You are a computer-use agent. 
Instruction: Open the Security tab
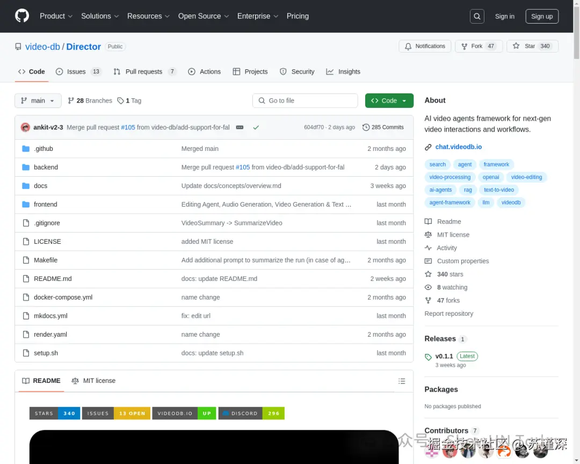pyautogui.click(x=297, y=72)
